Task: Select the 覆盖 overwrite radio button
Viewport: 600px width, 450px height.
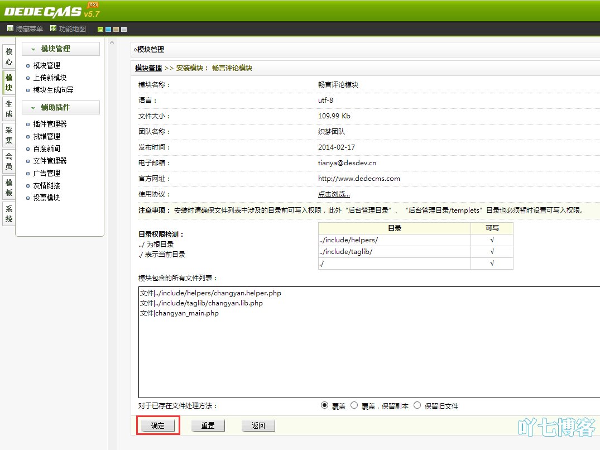Action: (x=325, y=406)
